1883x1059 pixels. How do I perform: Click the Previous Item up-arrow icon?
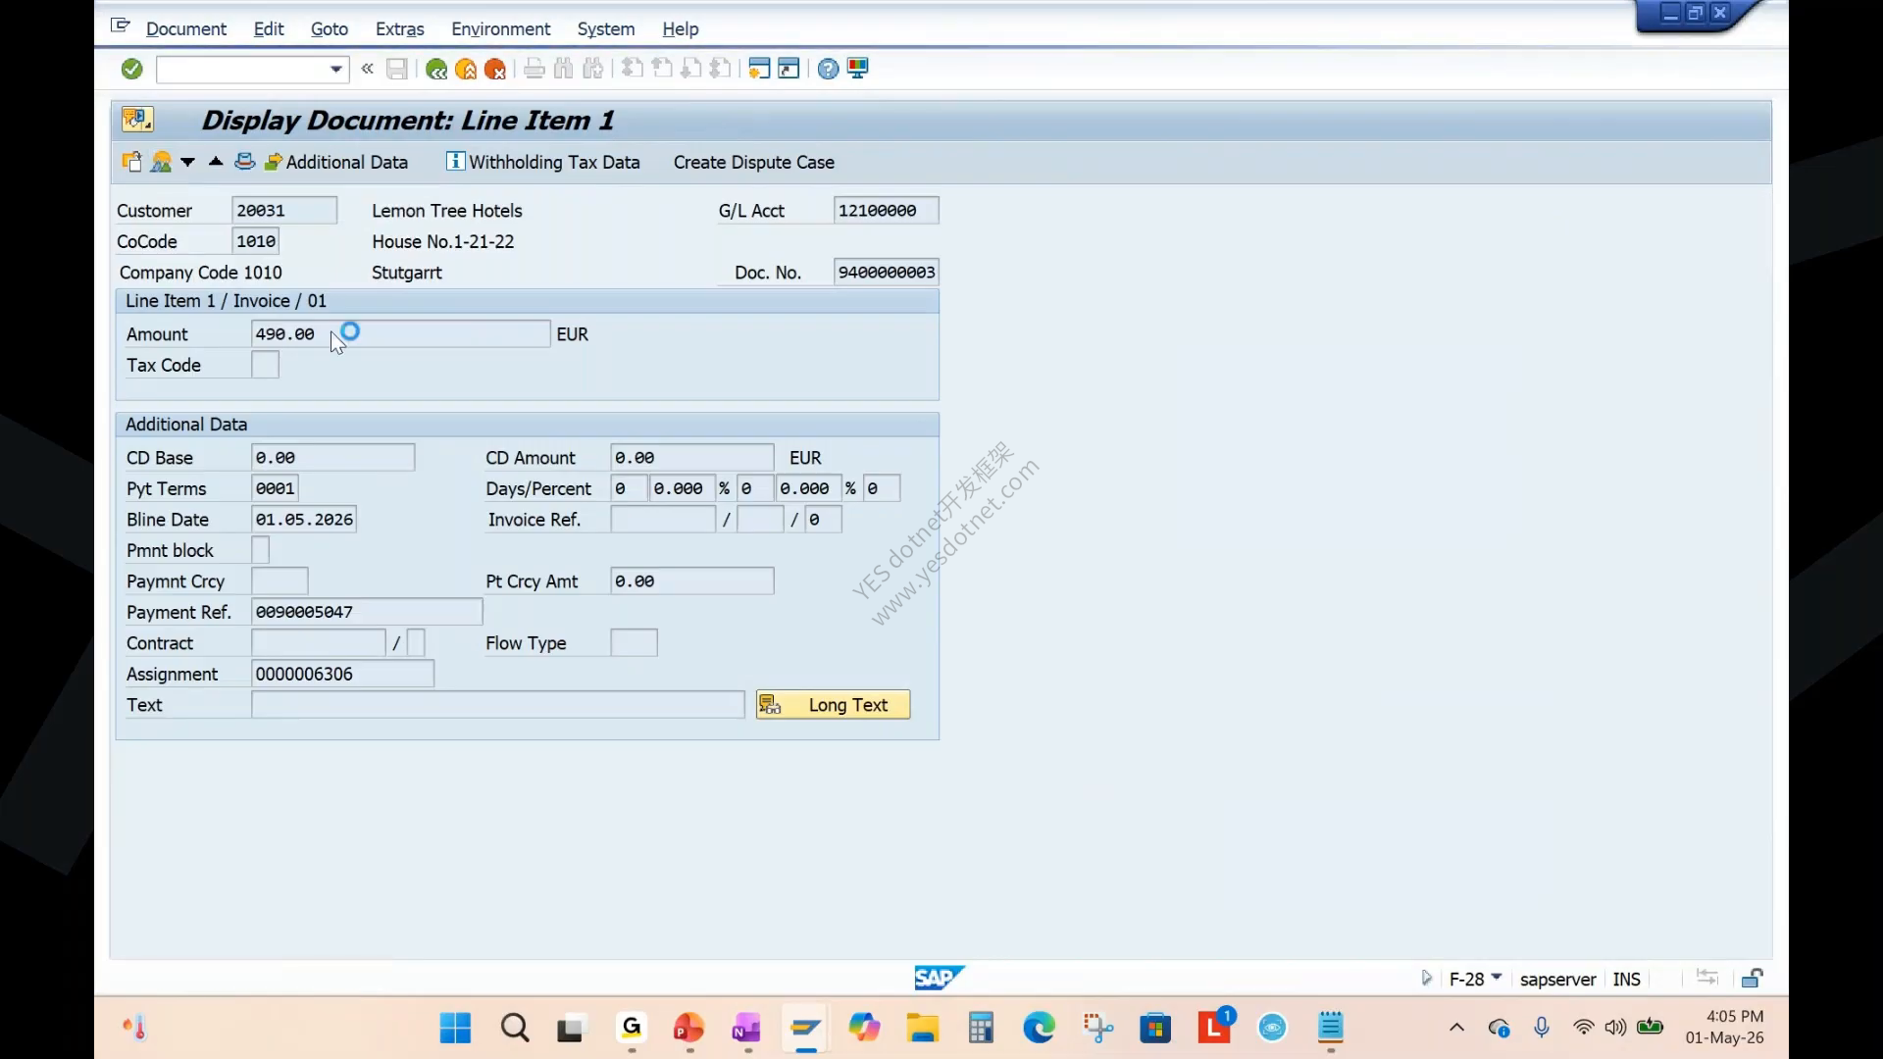216,162
